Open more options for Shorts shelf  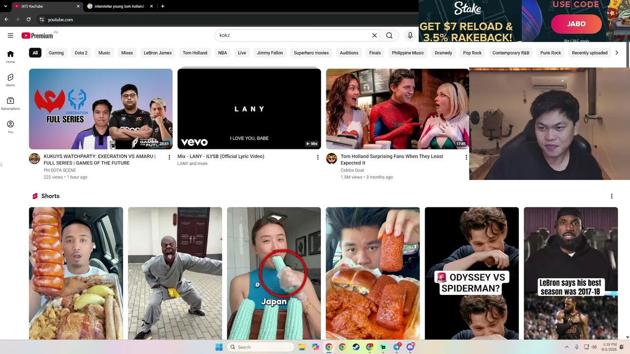[612, 196]
